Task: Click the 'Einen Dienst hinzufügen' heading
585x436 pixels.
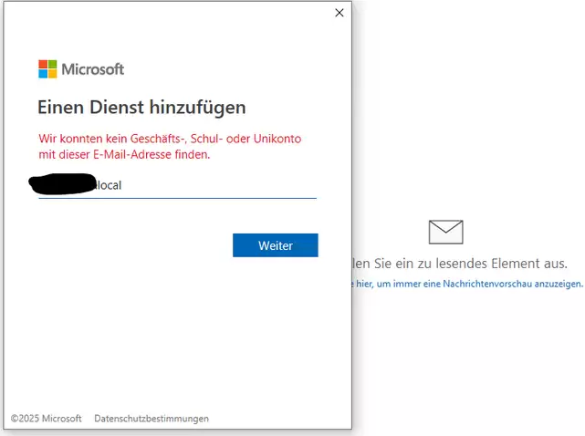Action: pos(141,108)
